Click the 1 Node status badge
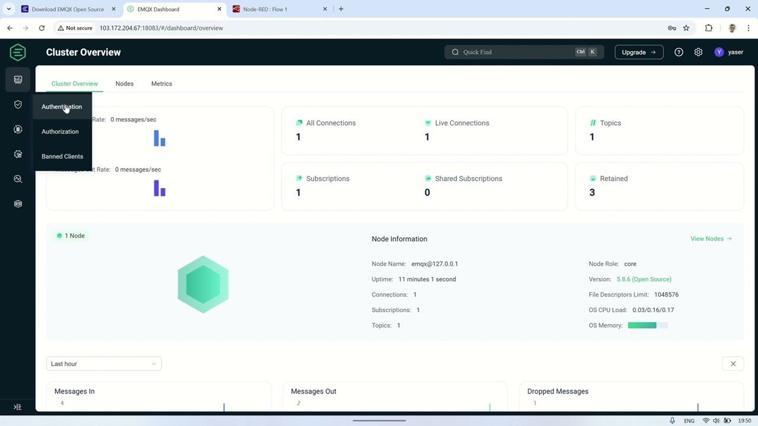758x426 pixels. tap(71, 235)
